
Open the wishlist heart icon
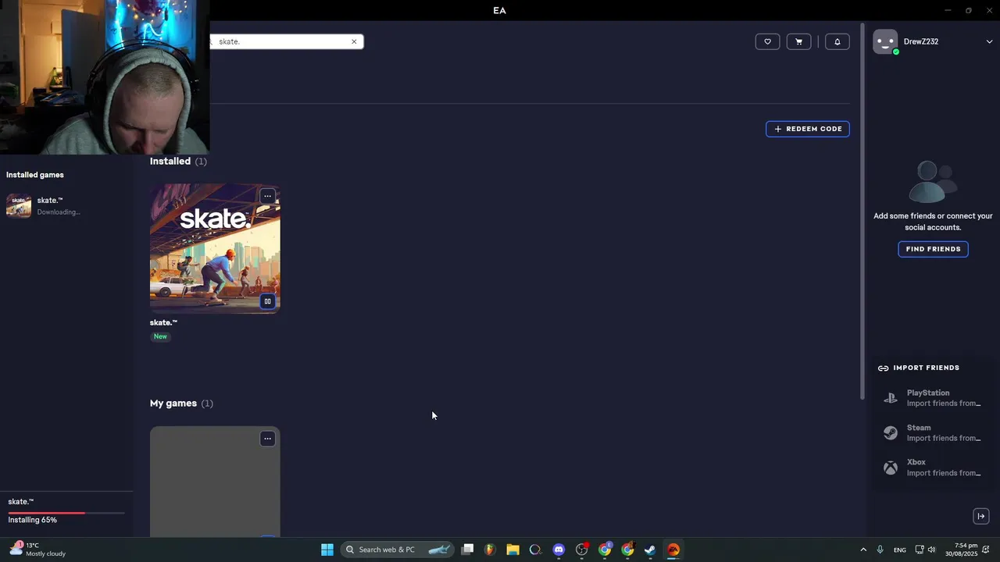point(767,41)
